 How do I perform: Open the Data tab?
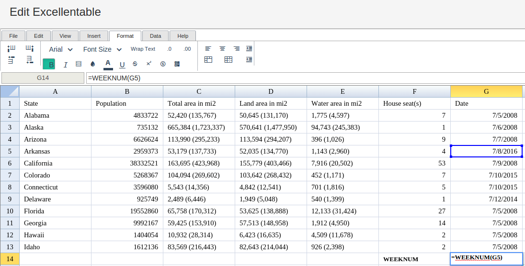point(155,36)
